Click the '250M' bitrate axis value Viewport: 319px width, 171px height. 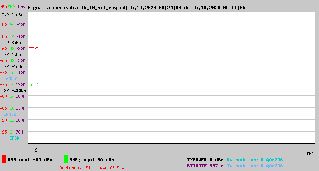pos(21,60)
